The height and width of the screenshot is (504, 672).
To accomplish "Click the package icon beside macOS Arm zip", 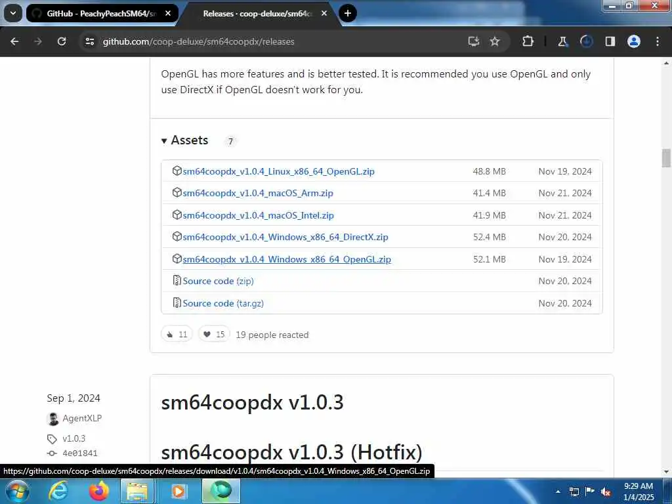I will [x=177, y=193].
